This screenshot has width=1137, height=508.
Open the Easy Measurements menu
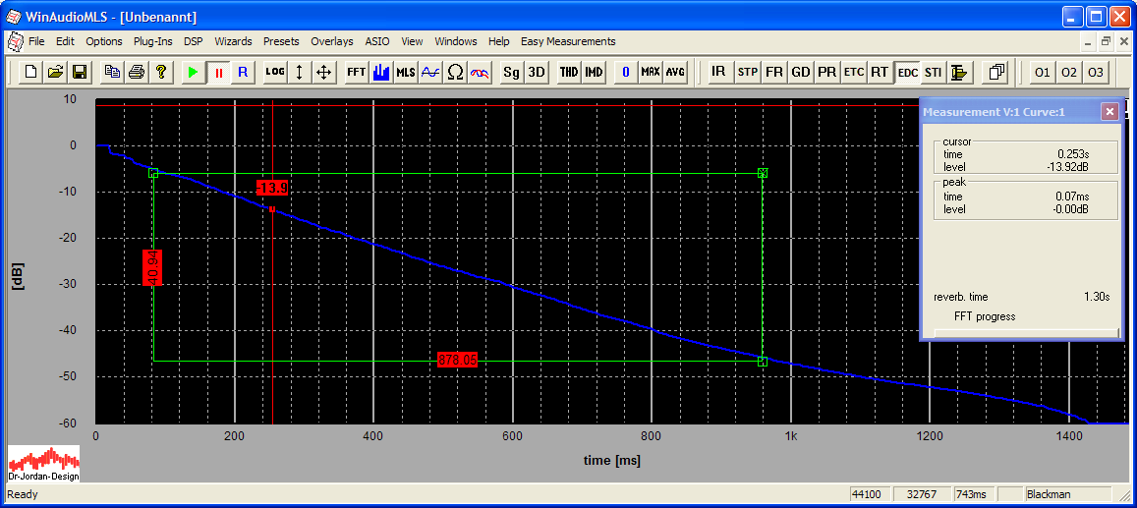coord(568,41)
